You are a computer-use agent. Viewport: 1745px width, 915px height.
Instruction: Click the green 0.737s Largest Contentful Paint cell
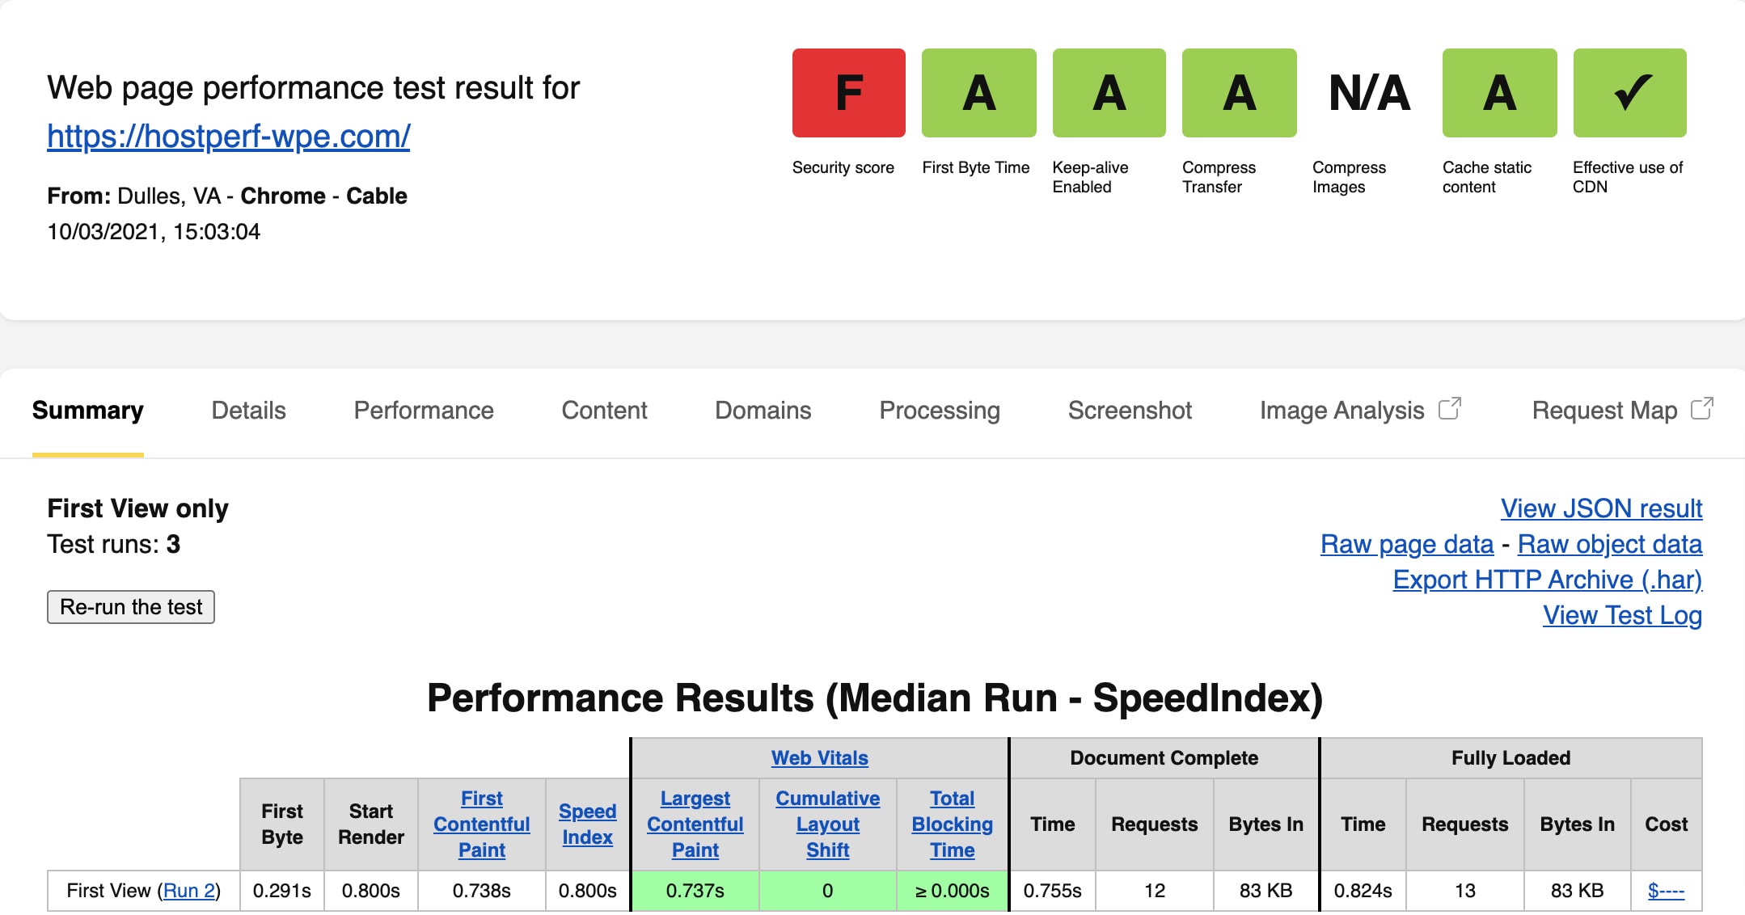(695, 891)
